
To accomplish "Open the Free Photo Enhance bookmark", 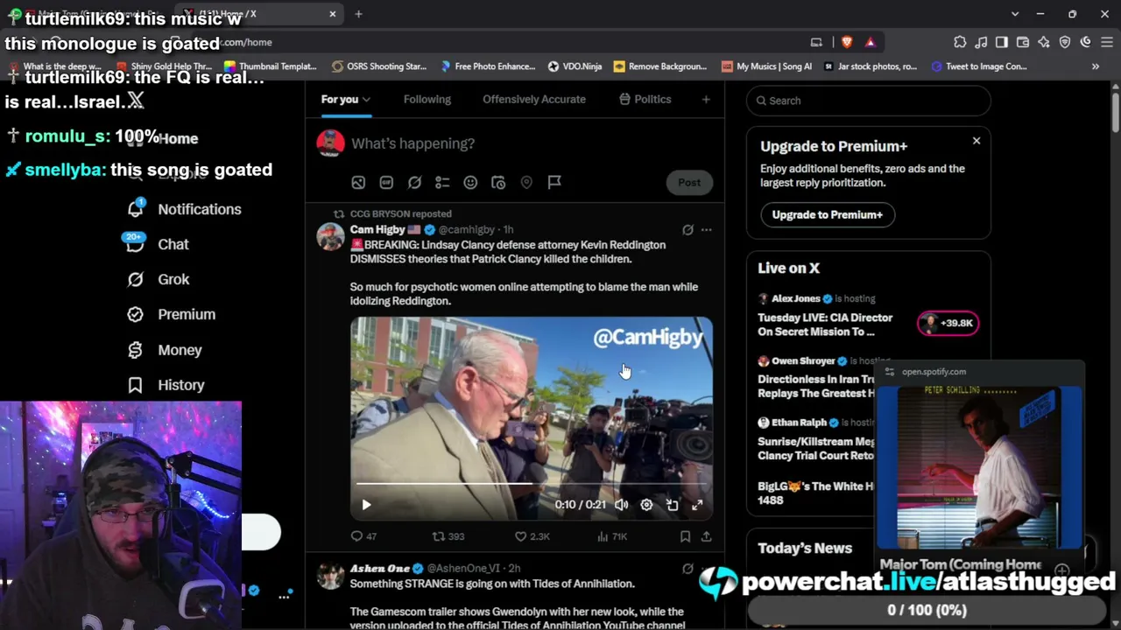I will [x=488, y=66].
